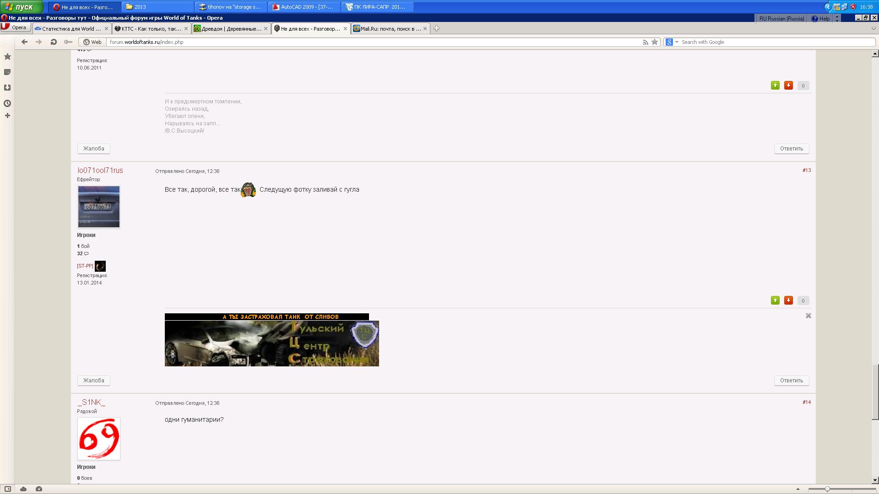Toggle Opera panel sidebar at bottom left
This screenshot has width=879, height=494.
[x=8, y=489]
